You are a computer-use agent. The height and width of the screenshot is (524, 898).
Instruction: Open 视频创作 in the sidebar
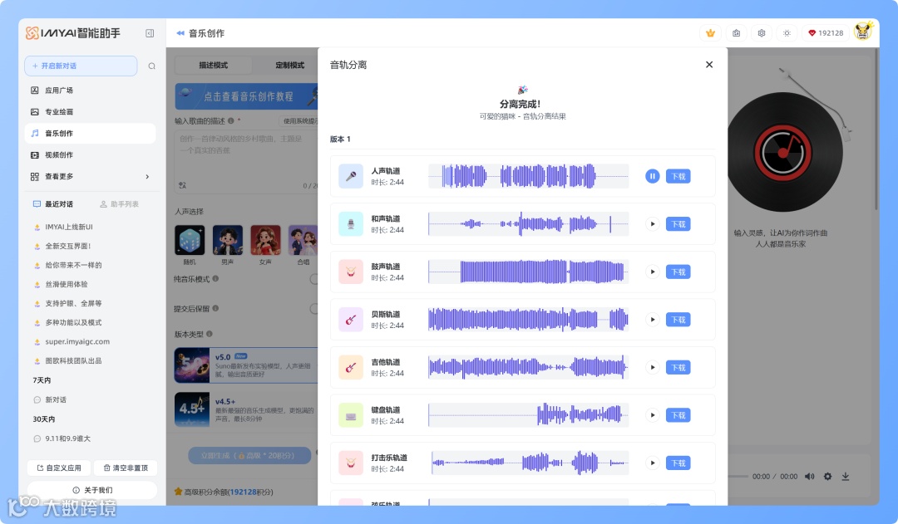(90, 155)
